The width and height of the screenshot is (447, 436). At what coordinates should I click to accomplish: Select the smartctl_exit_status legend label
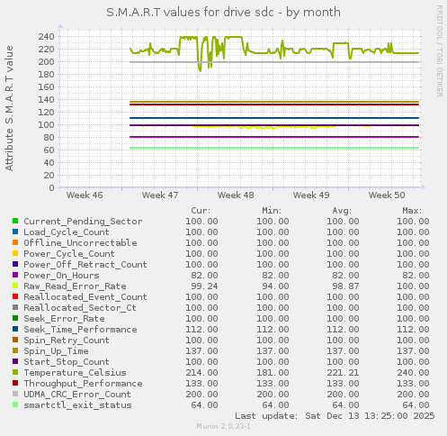(77, 405)
